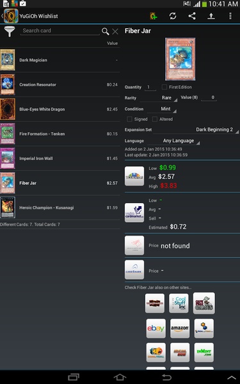Tap the Fiber Jar card image thumbnail

[180, 59]
